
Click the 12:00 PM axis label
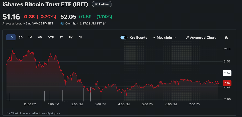30,104
